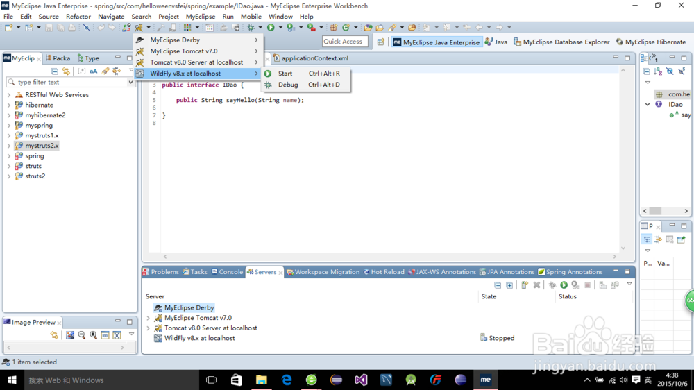Image resolution: width=694 pixels, height=390 pixels.
Task: Expand MyEclipse Tomcat v7.0 in Servers view
Action: tap(149, 318)
